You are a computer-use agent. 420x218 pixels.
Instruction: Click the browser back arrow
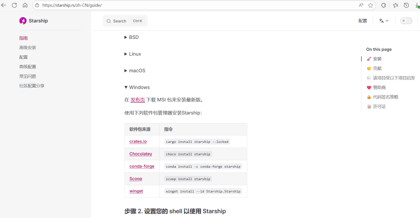click(4, 5)
